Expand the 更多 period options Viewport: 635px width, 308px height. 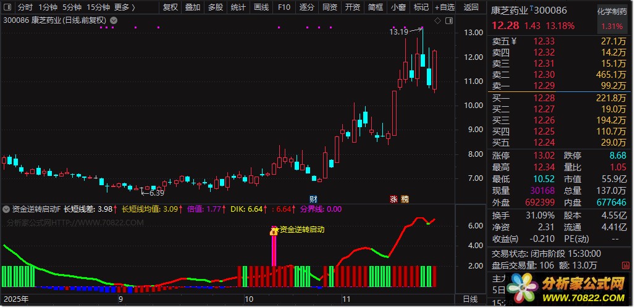click(x=124, y=7)
